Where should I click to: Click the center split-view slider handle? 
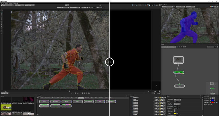pos(109,62)
